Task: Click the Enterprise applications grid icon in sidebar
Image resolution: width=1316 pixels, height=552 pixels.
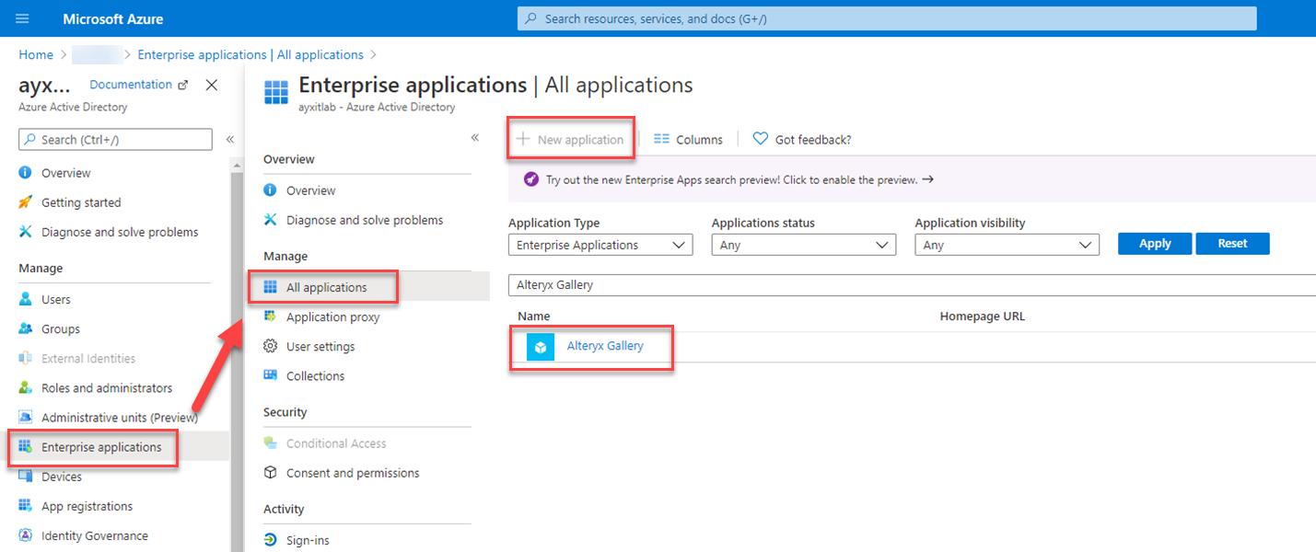Action: [26, 447]
